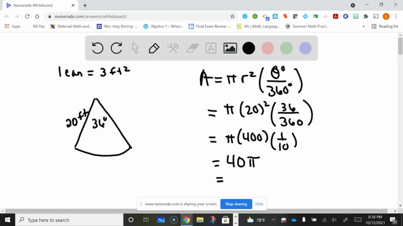Screen dimensions: 403x226
Task: Select the Eraser tool
Action: (x=192, y=48)
